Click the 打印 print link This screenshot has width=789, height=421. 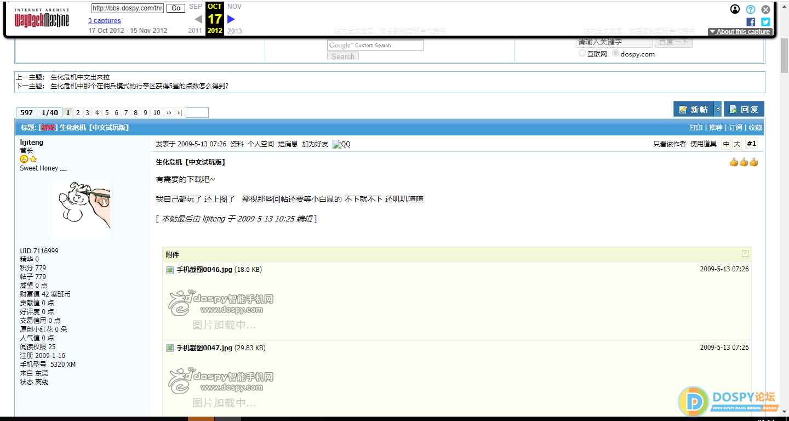click(x=696, y=127)
